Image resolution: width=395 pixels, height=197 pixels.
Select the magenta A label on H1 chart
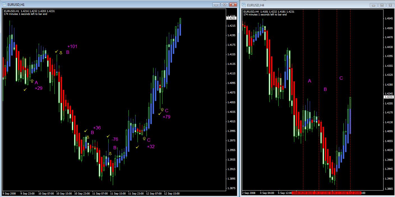(x=36, y=83)
